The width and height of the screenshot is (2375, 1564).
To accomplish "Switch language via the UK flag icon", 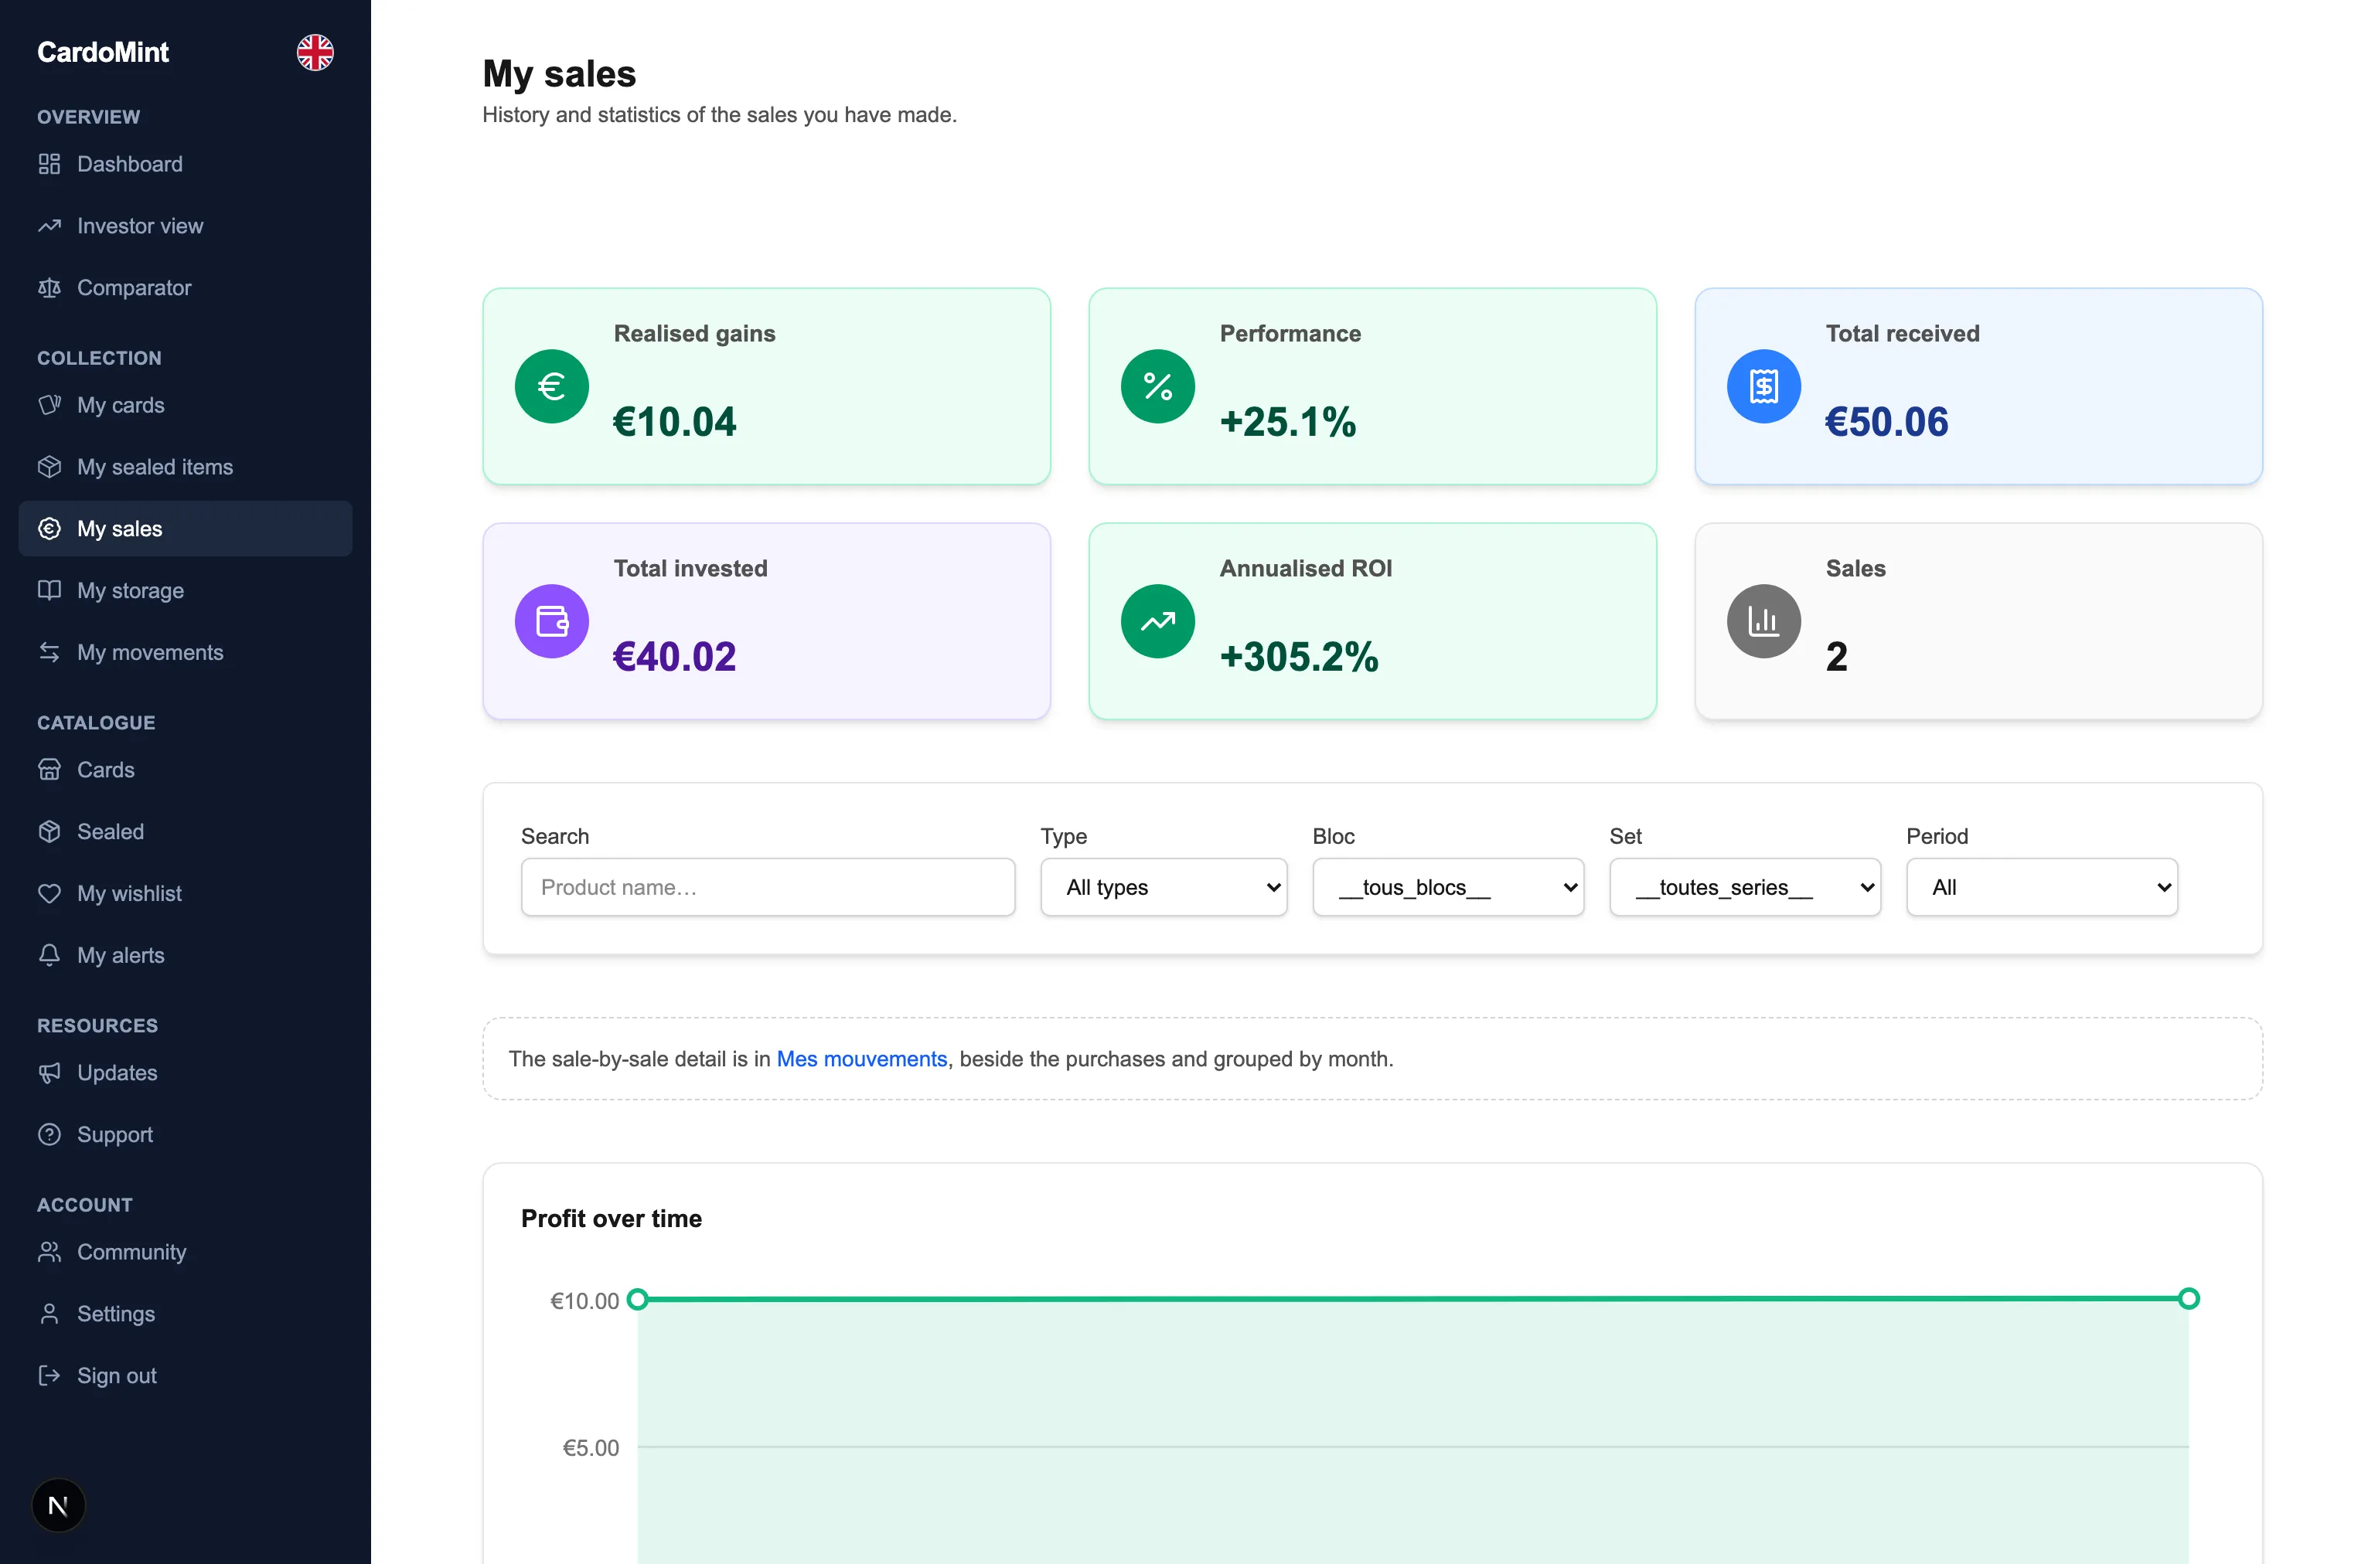I will (x=315, y=52).
